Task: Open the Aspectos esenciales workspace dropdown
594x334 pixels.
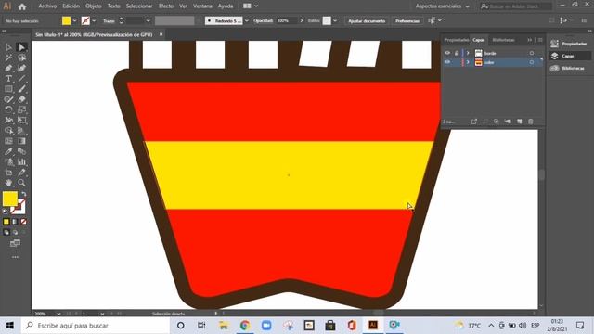Action: [442, 6]
